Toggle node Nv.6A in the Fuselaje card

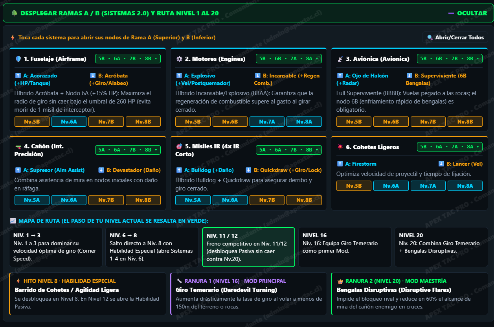click(69, 122)
